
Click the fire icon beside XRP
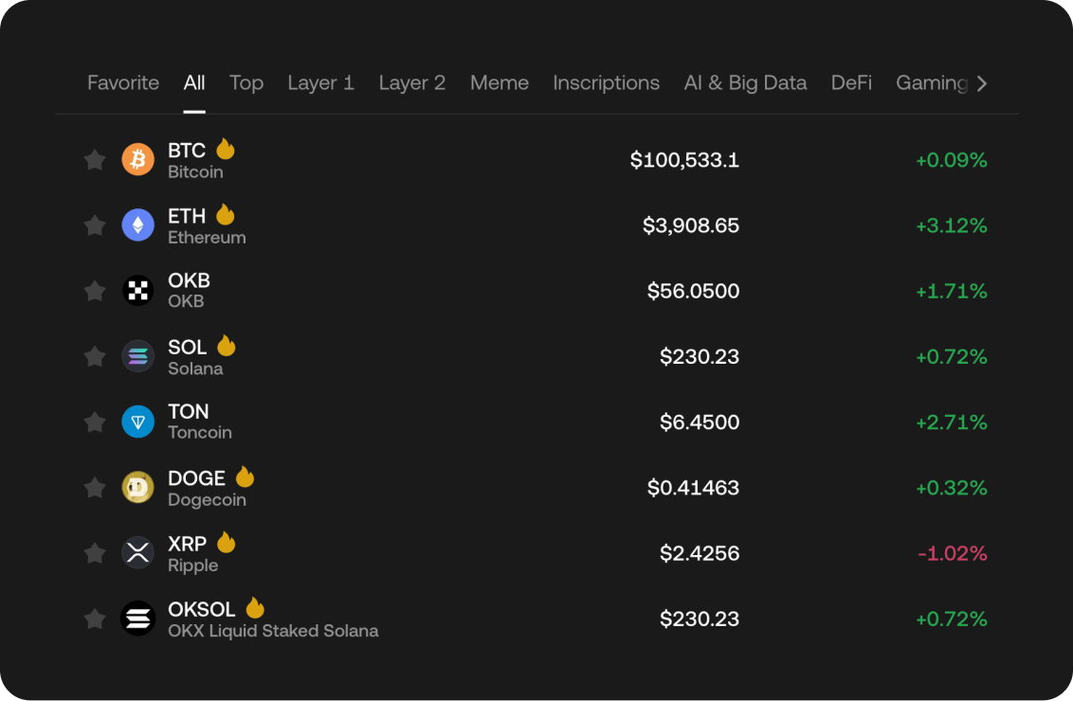226,542
